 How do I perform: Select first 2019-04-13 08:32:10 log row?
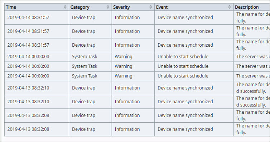pos(137,88)
